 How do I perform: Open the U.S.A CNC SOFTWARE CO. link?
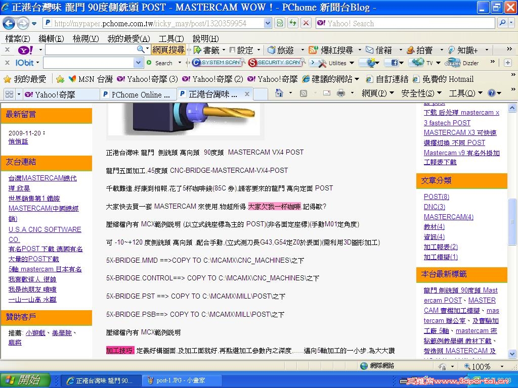[x=45, y=234]
